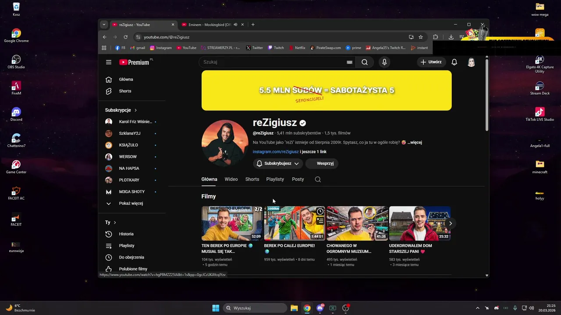Mute the Eminem Mockingbird tab audio

coord(235,24)
